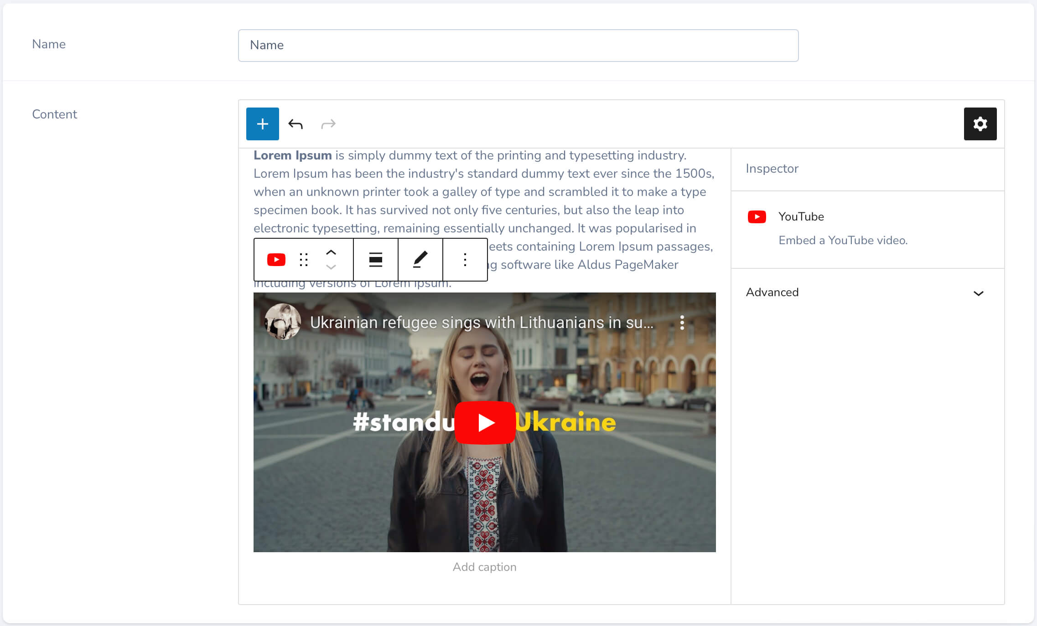Click the move-down chevron in block toolbar
The width and height of the screenshot is (1037, 626).
(331, 268)
